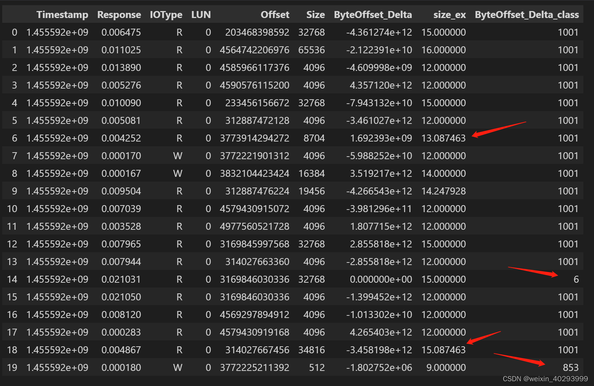Click delta value -7.943132e+10
The image size is (594, 386).
[x=379, y=103]
